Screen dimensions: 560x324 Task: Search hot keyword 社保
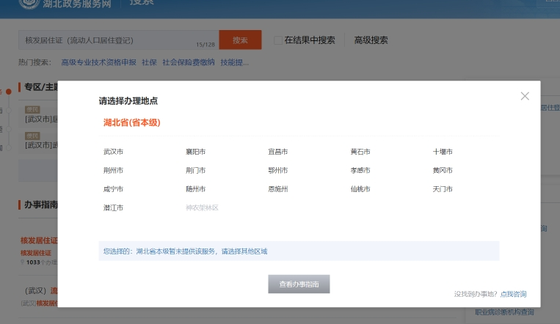click(149, 62)
